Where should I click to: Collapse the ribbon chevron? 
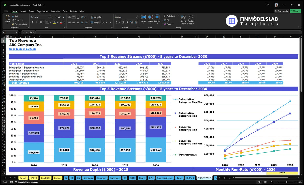tap(300, 27)
